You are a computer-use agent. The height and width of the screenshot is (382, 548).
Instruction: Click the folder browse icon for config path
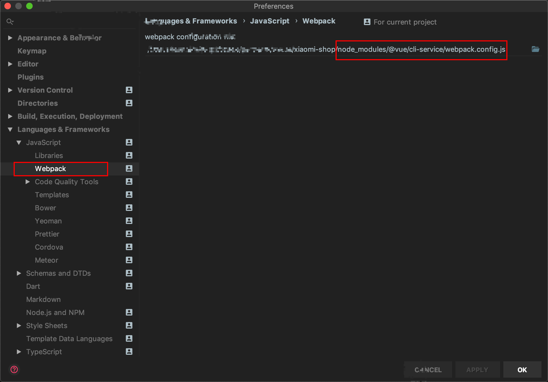pos(535,49)
